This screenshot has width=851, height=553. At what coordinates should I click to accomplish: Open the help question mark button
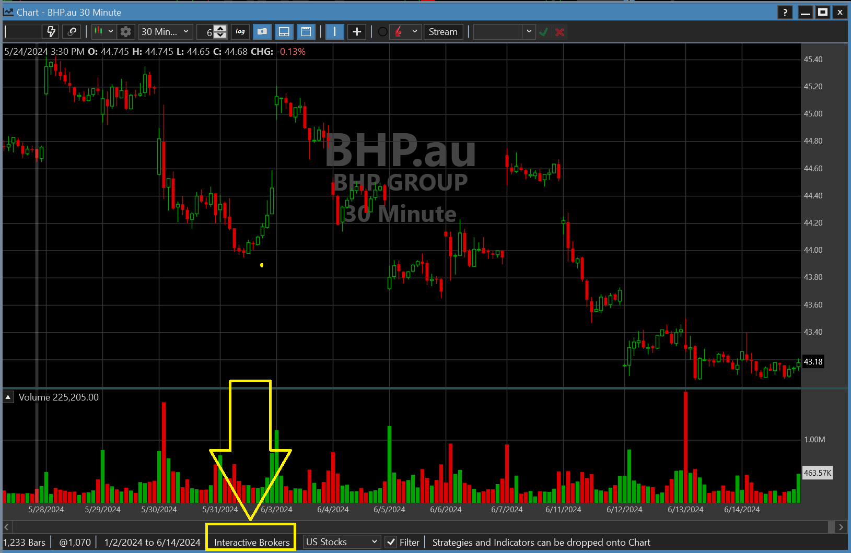pos(785,12)
